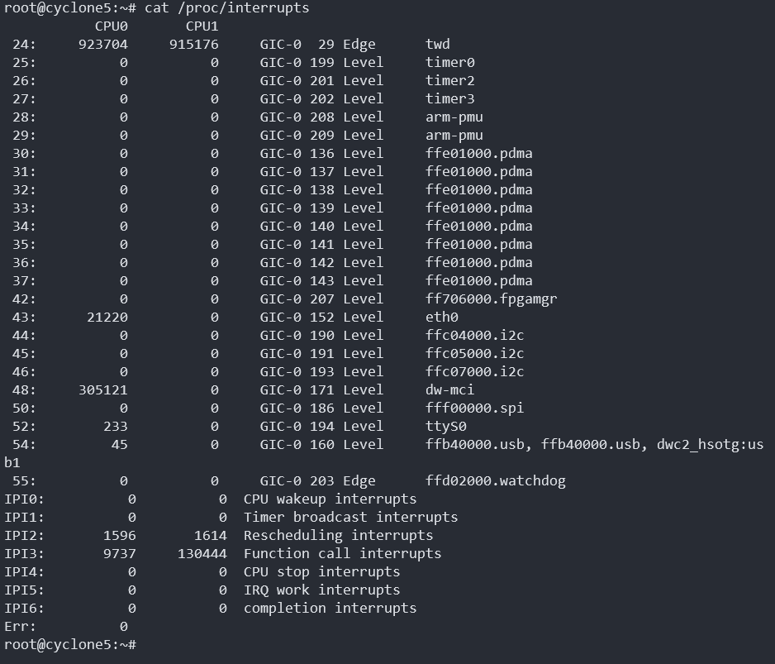The width and height of the screenshot is (775, 664).
Task: Select the timer0 entry text
Action: point(449,62)
